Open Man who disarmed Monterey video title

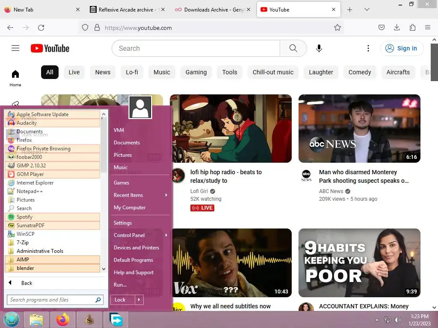(x=364, y=176)
